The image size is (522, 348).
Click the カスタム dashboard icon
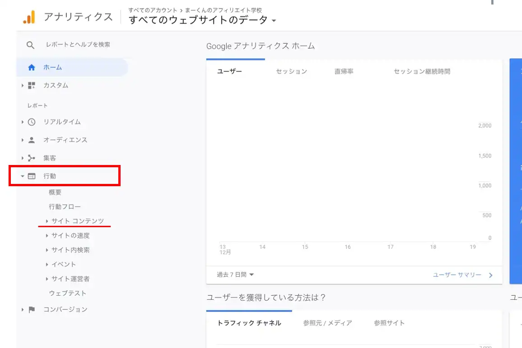click(x=32, y=85)
